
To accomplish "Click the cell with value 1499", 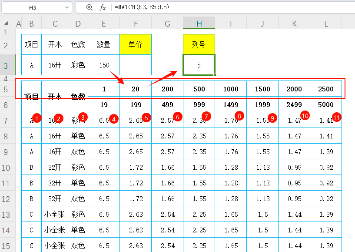I will pos(231,104).
